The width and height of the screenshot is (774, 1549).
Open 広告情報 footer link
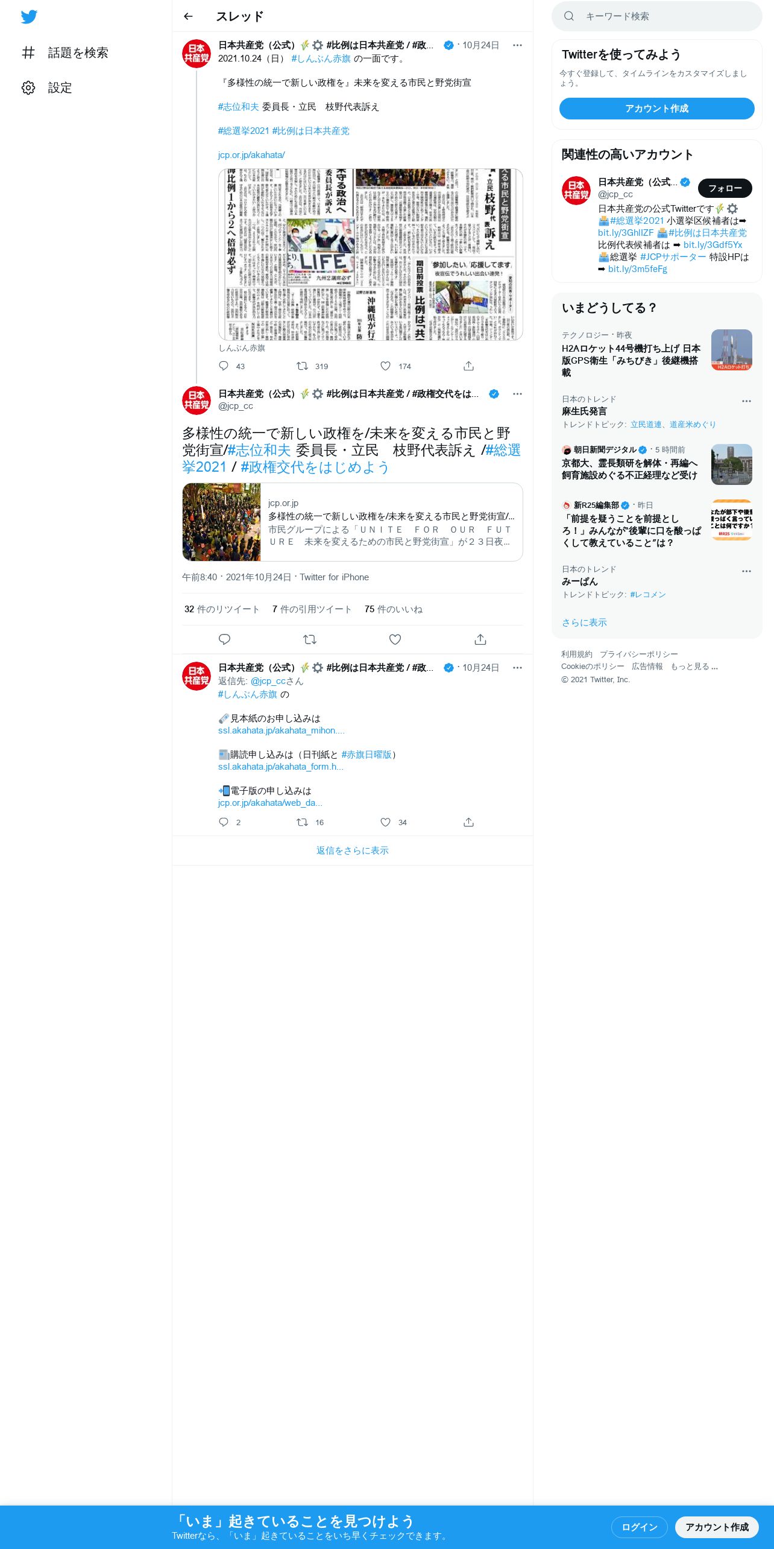pyautogui.click(x=647, y=667)
